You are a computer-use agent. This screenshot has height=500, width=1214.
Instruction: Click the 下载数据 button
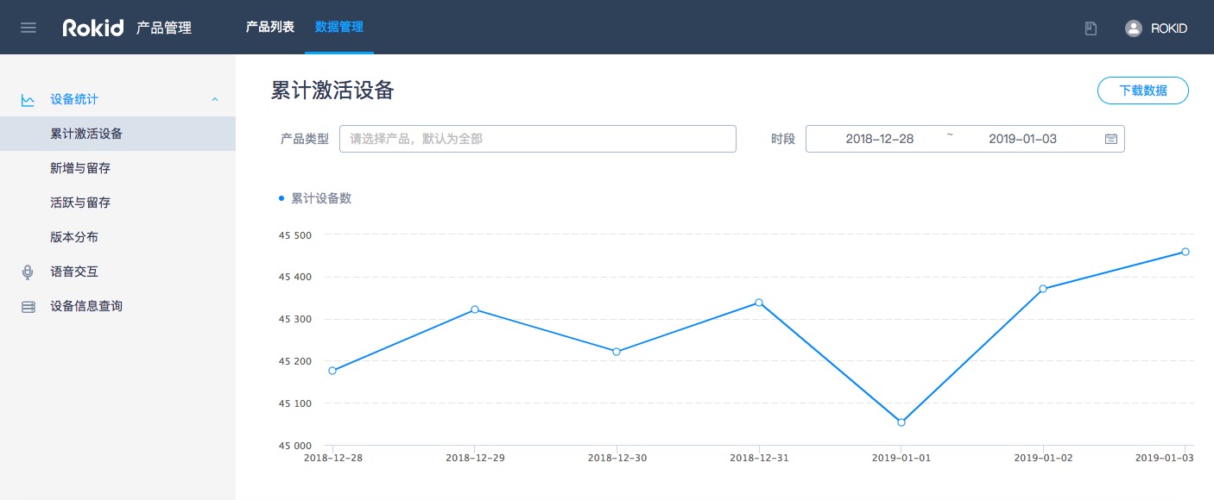coord(1142,91)
